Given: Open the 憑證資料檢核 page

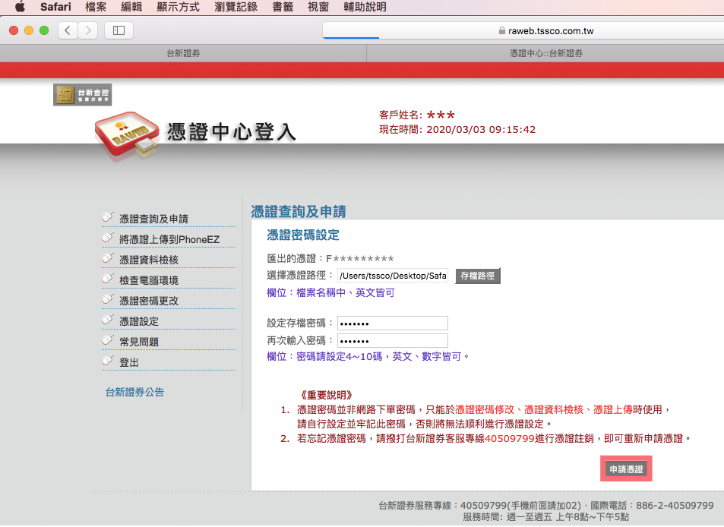Looking at the screenshot, I should coord(149,260).
